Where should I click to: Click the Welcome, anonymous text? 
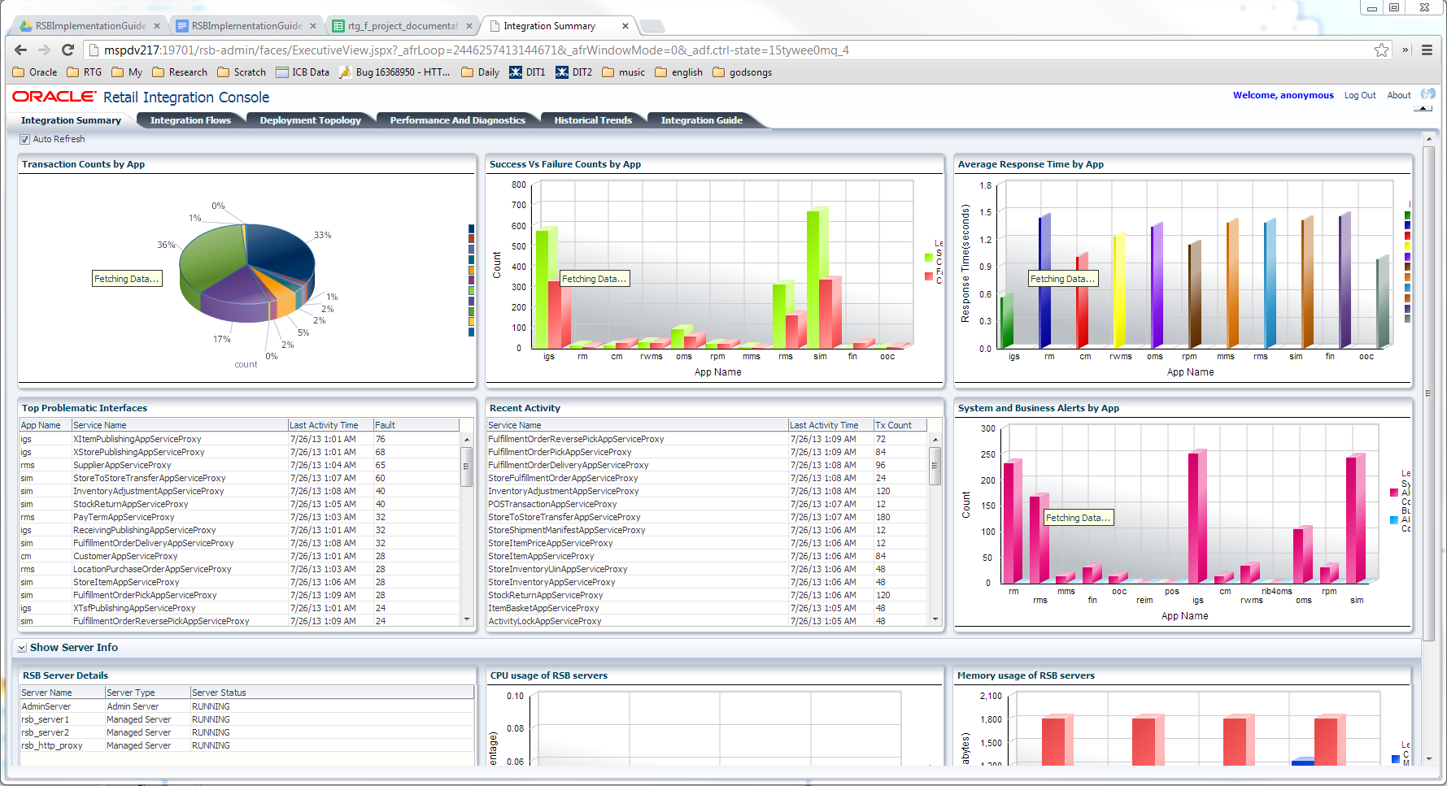(1283, 95)
